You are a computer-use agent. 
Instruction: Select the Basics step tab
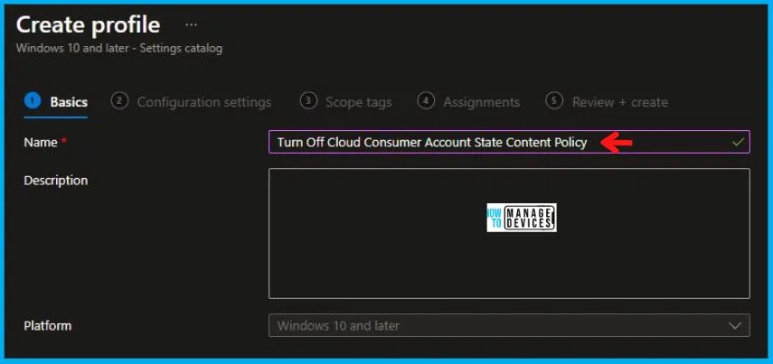pyautogui.click(x=56, y=102)
